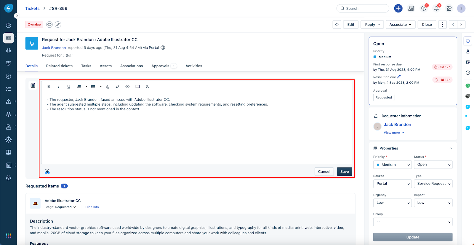
Task: Expand View more requester information
Action: [x=394, y=133]
